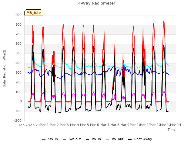Click the -100 y-axis tick label
This screenshot has width=194, height=145.
click(18, 111)
